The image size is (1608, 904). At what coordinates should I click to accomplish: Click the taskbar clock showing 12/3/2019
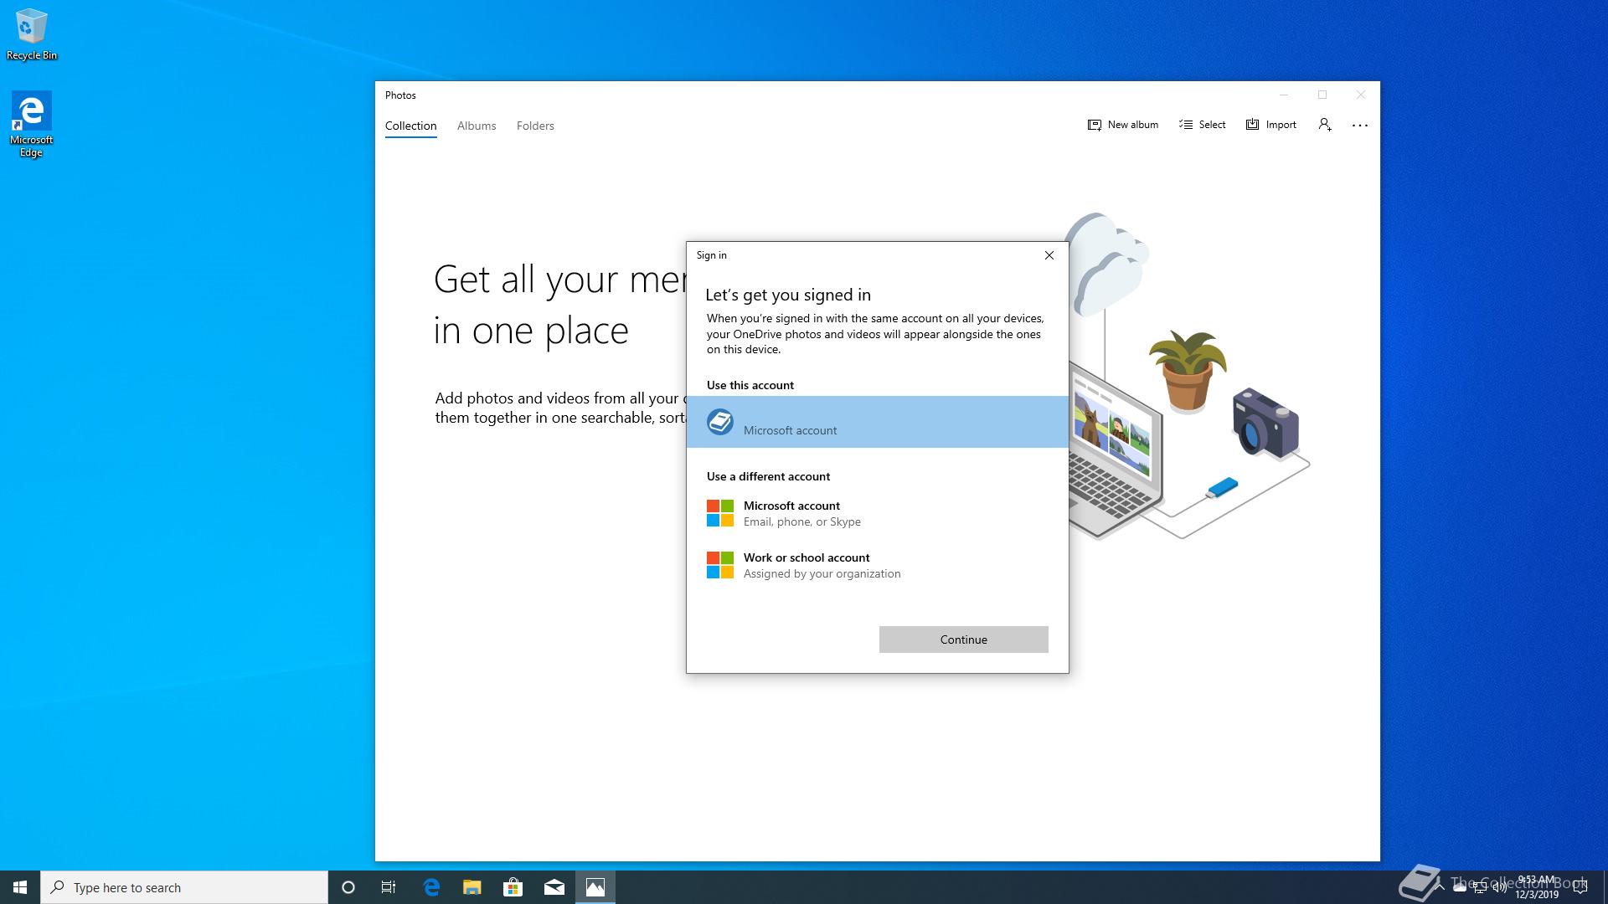[x=1536, y=887]
